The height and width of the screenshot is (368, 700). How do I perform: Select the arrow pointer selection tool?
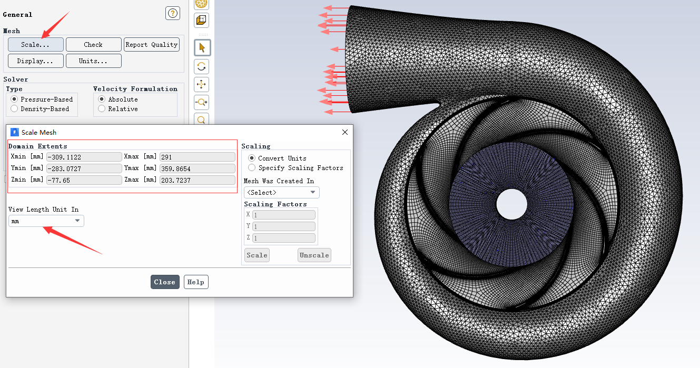201,48
